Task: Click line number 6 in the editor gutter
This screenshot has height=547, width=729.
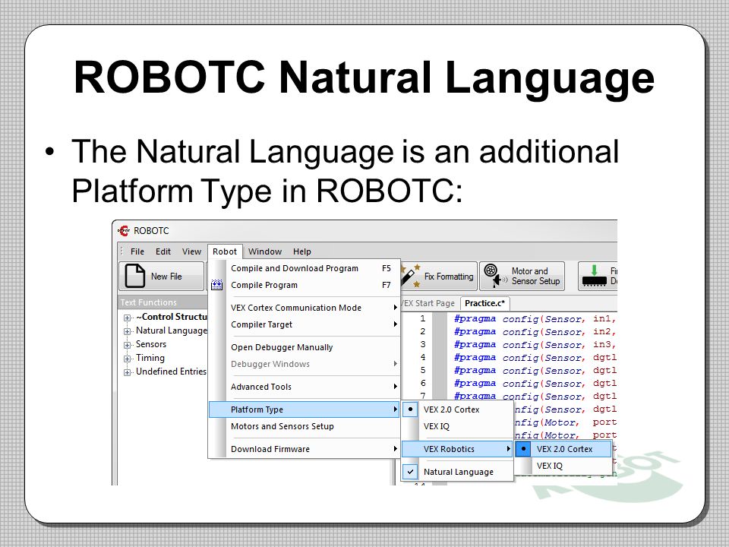Action: point(423,384)
